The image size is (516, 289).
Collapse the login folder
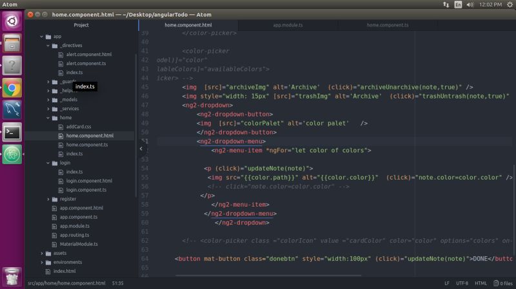click(x=48, y=163)
